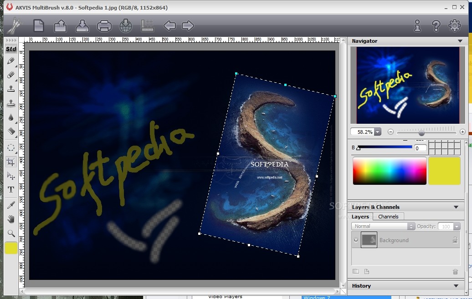This screenshot has height=299, width=472.
Task: Pick a color from the spectrum gradient
Action: click(x=390, y=171)
